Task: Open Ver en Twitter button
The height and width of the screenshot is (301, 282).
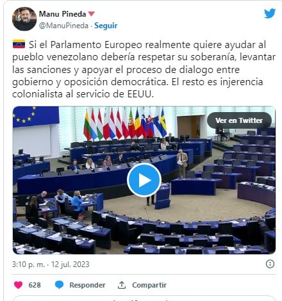Action: [x=239, y=120]
